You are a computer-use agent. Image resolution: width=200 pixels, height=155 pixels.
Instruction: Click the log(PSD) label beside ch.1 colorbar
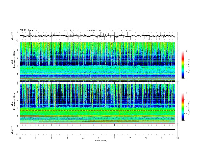(x=189, y=66)
